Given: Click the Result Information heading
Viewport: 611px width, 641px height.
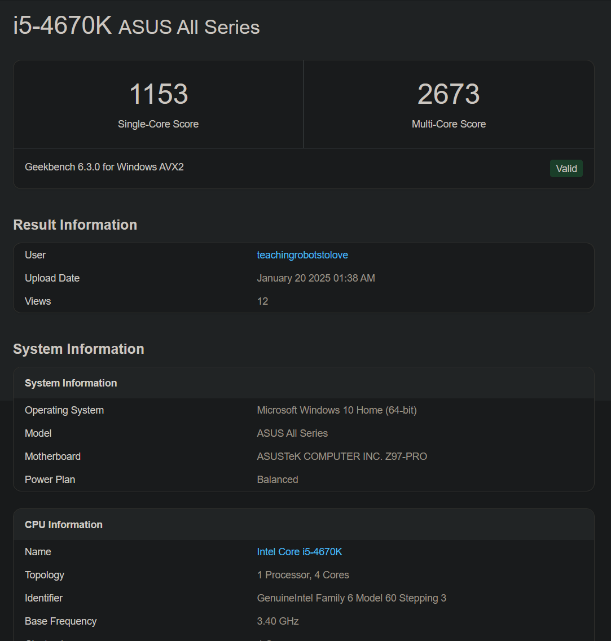Looking at the screenshot, I should 75,225.
